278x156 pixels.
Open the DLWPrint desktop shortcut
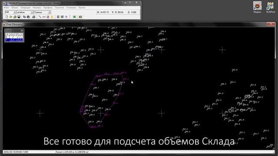point(271,7)
